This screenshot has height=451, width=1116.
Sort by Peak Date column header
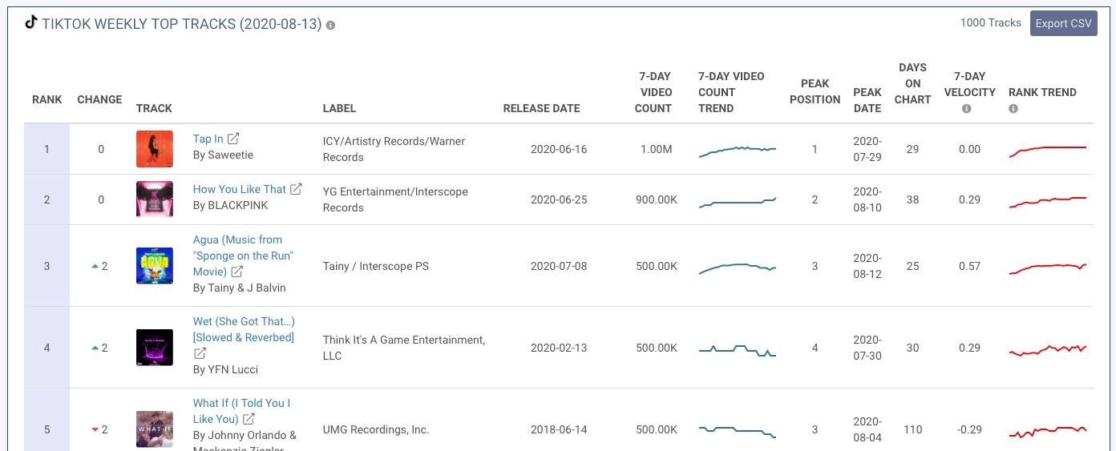point(867,100)
